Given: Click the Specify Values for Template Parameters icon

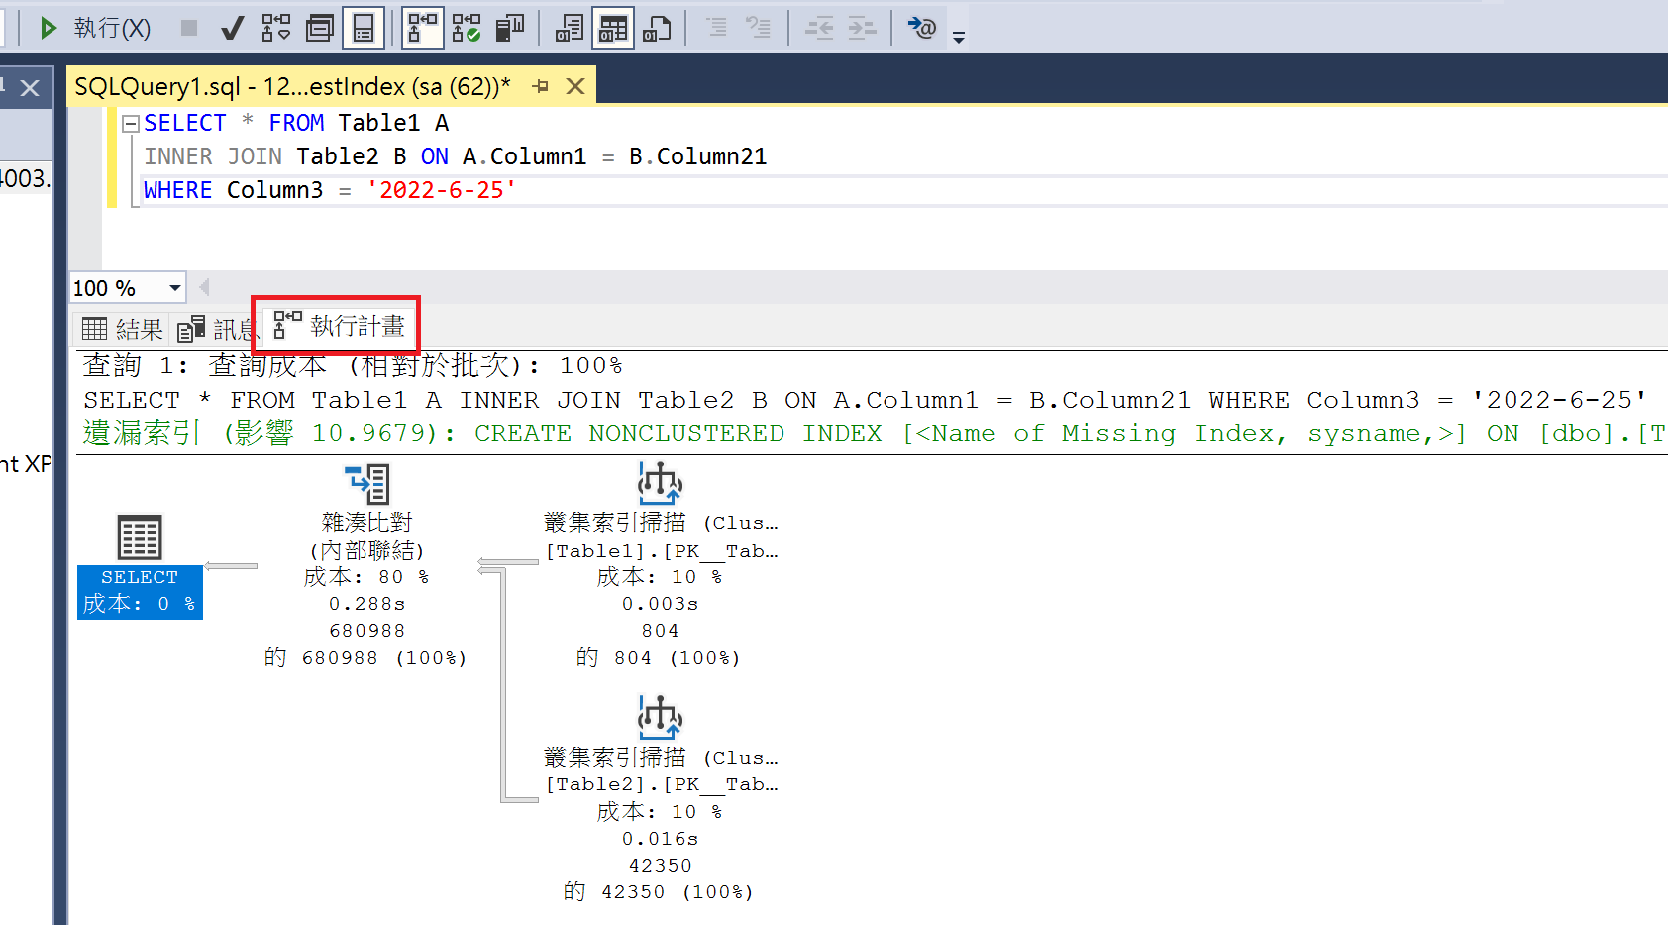Looking at the screenshot, I should pyautogui.click(x=922, y=28).
